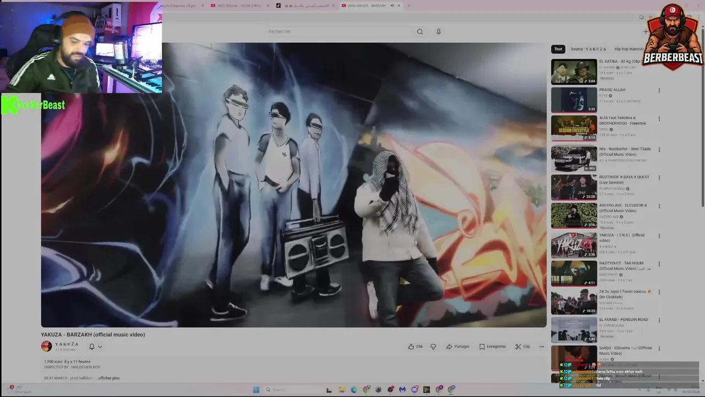This screenshot has width=705, height=397.
Task: Click the YouTube search magnifier icon
Action: click(420, 31)
